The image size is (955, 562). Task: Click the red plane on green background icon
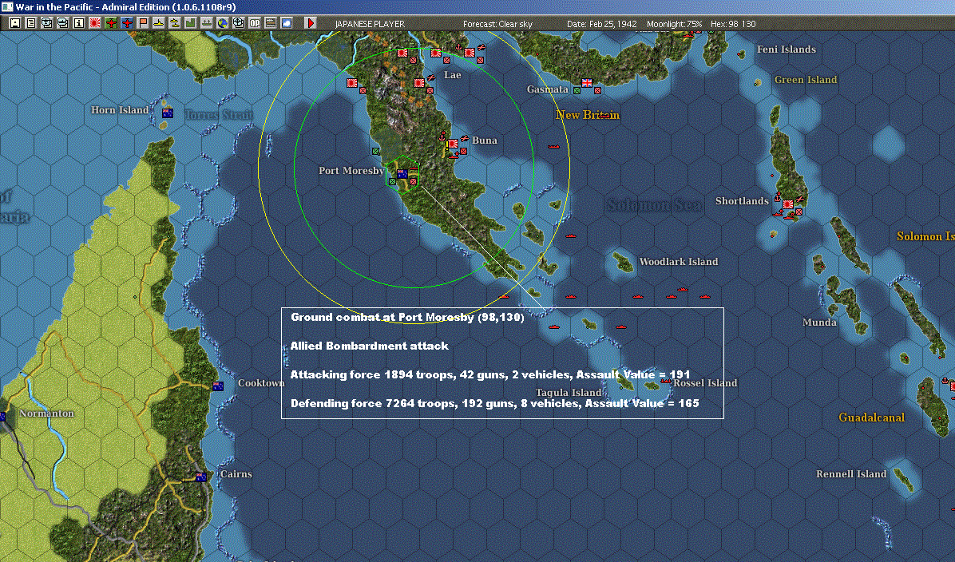tap(111, 23)
